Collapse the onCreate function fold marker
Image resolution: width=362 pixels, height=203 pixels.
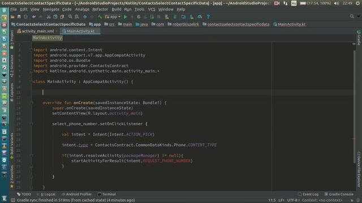(32, 103)
